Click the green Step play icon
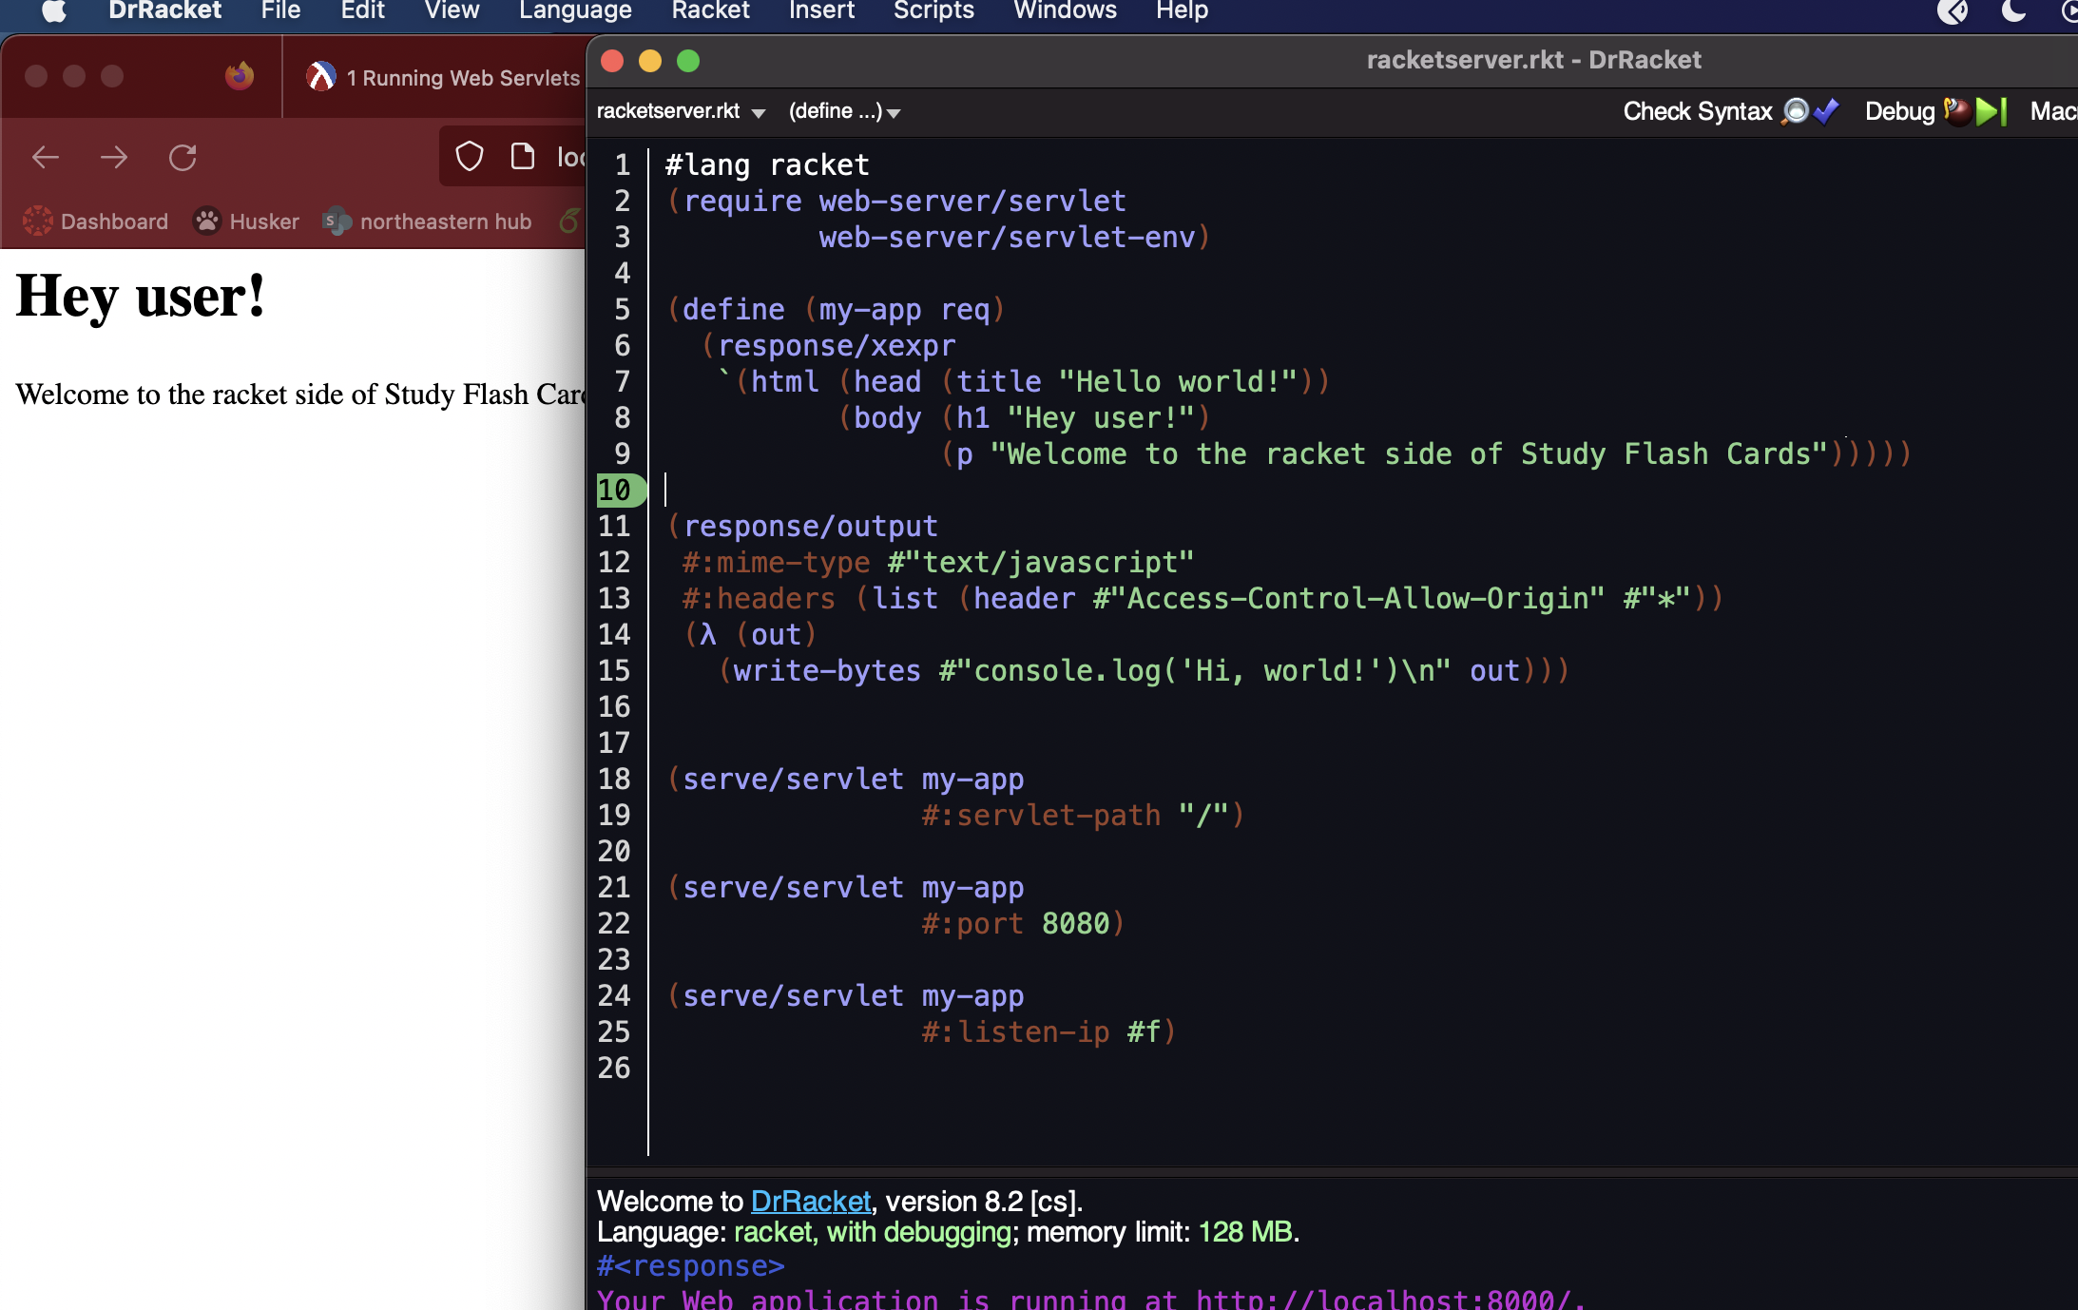Image resolution: width=2078 pixels, height=1310 pixels. [x=1990, y=111]
